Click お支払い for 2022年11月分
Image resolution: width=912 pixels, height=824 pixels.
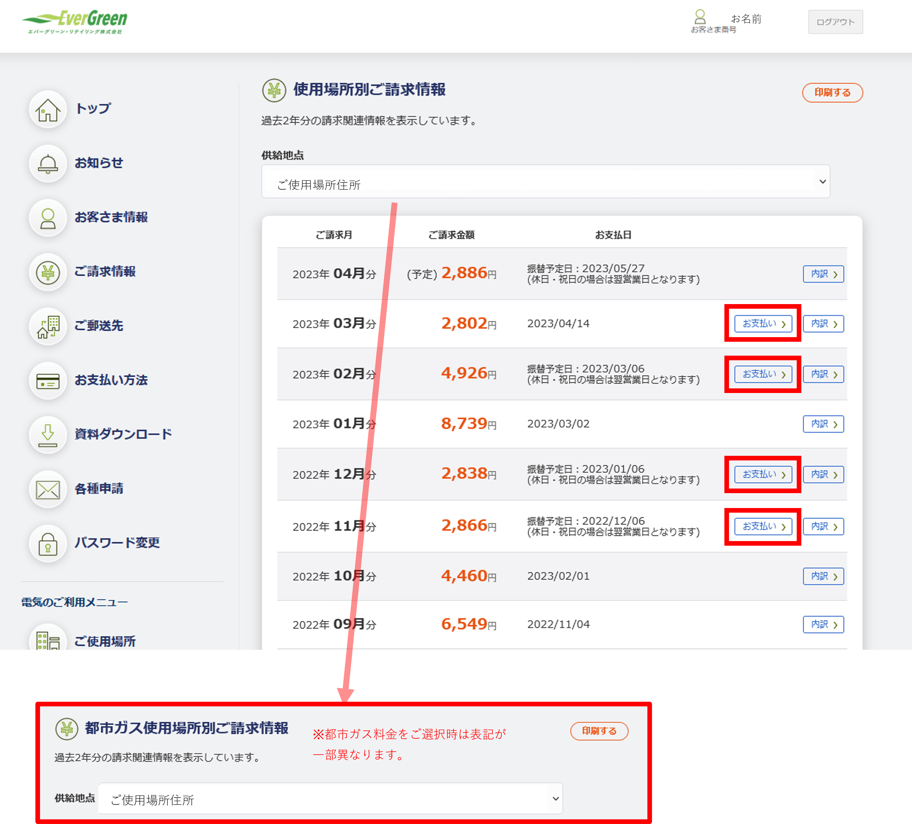pos(763,527)
